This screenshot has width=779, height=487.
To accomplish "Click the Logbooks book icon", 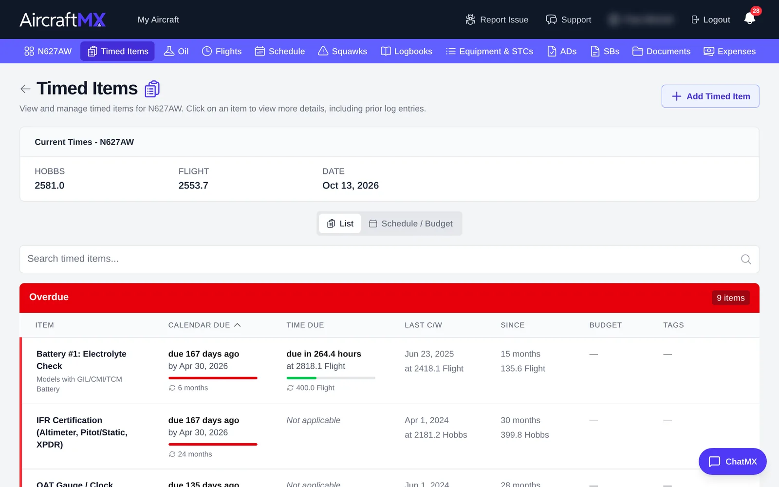I will [x=386, y=51].
